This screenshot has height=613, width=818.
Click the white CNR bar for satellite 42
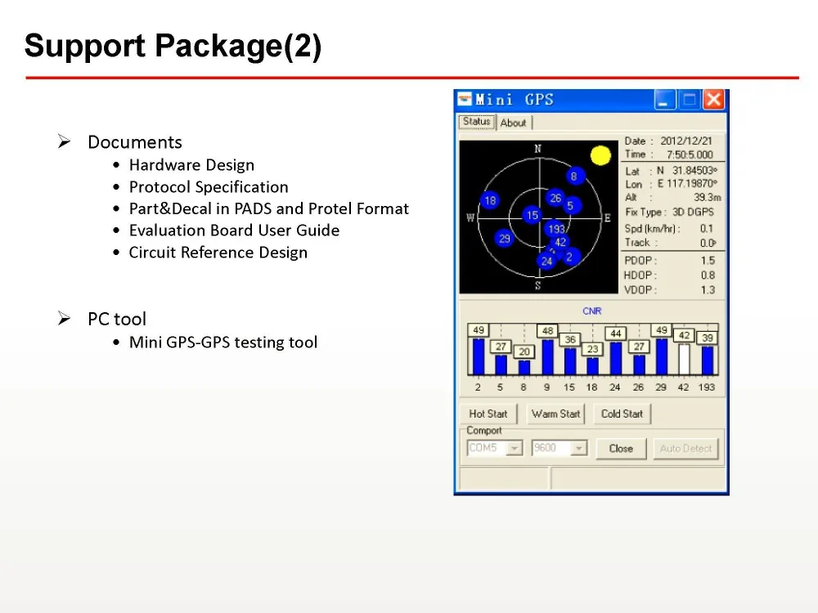684,359
